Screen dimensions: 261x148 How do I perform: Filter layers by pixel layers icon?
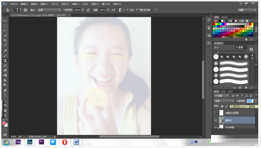pyautogui.click(x=233, y=96)
